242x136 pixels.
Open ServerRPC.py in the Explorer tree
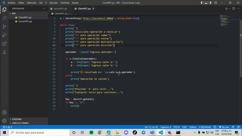point(25,22)
